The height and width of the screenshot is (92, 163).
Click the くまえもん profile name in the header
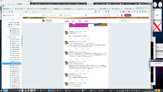point(49,20)
